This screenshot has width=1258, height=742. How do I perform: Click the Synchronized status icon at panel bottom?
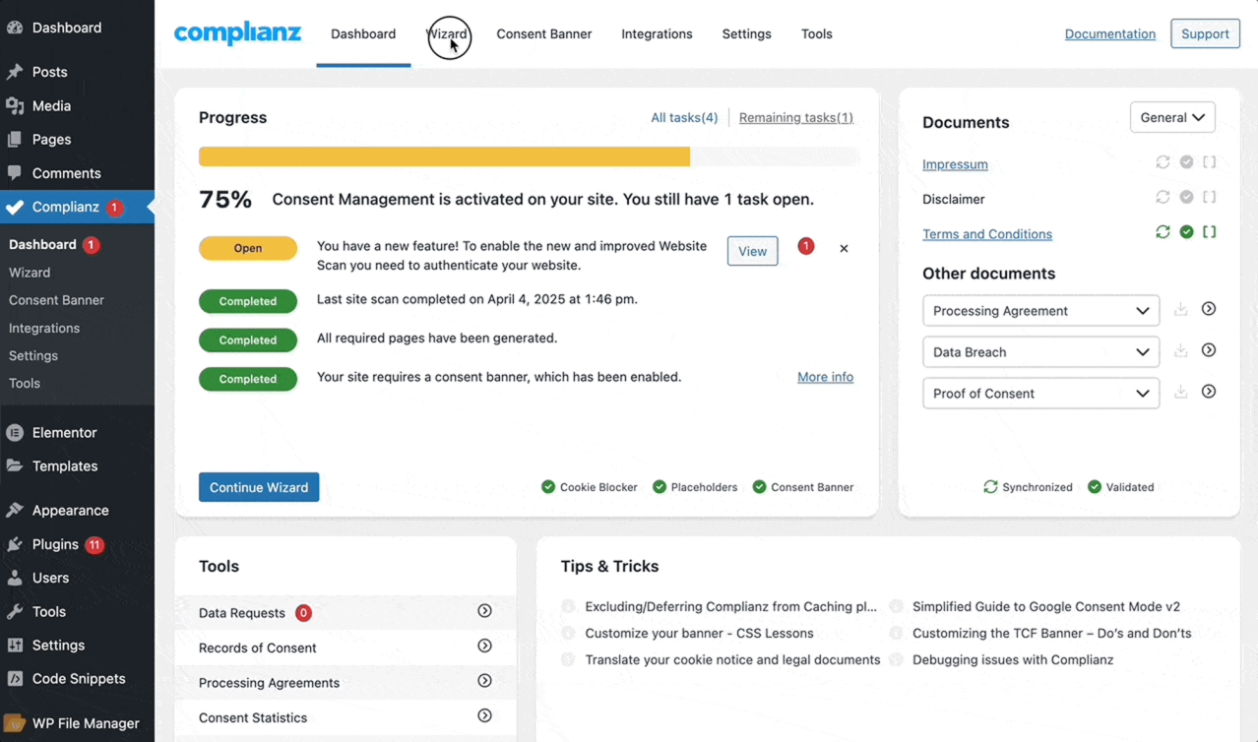point(990,486)
